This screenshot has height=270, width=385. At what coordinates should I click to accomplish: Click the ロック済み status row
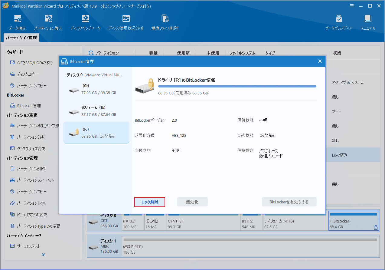point(353,155)
